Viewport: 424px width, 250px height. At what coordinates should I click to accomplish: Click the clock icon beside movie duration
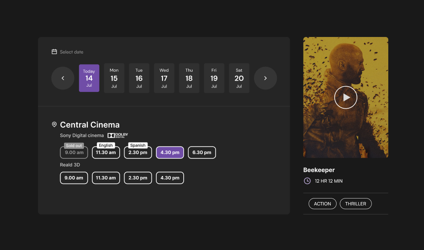click(x=307, y=181)
